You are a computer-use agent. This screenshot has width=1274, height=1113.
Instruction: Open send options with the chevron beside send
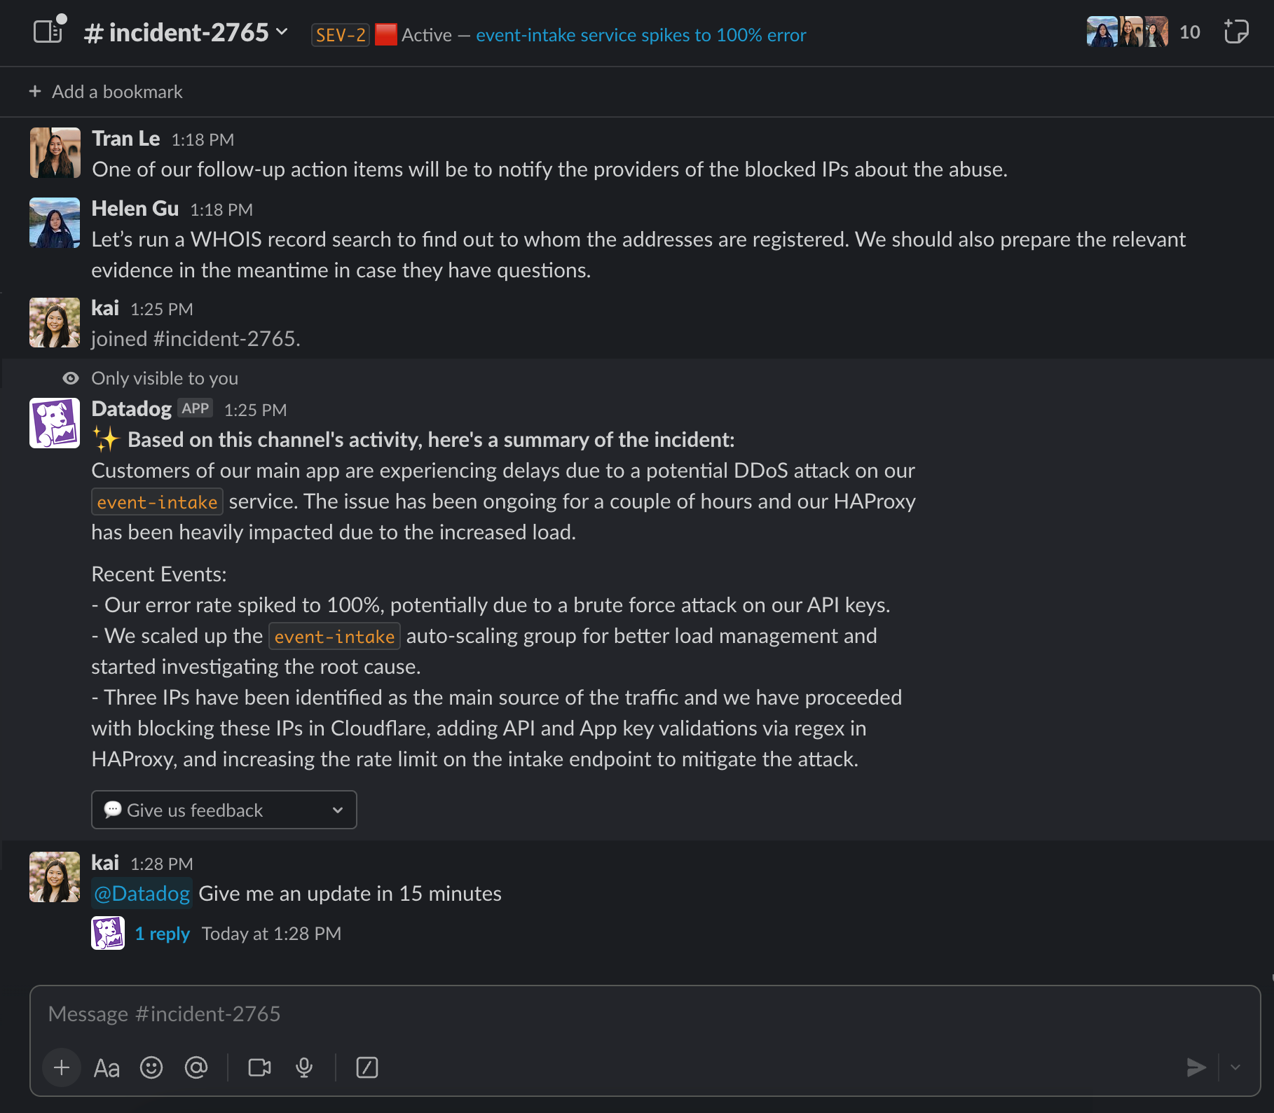1235,1067
